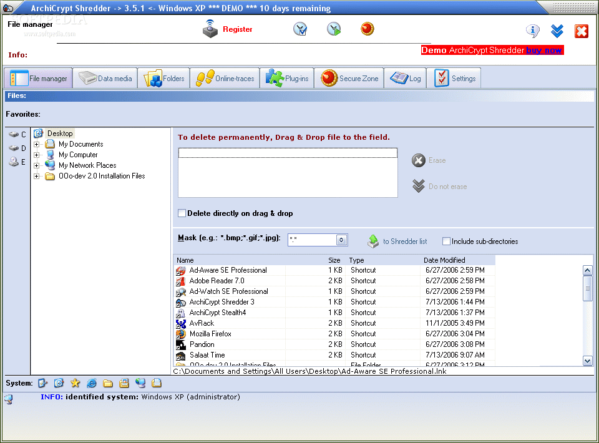The image size is (599, 443).
Task: Switch to the Log tab
Action: pyautogui.click(x=406, y=78)
